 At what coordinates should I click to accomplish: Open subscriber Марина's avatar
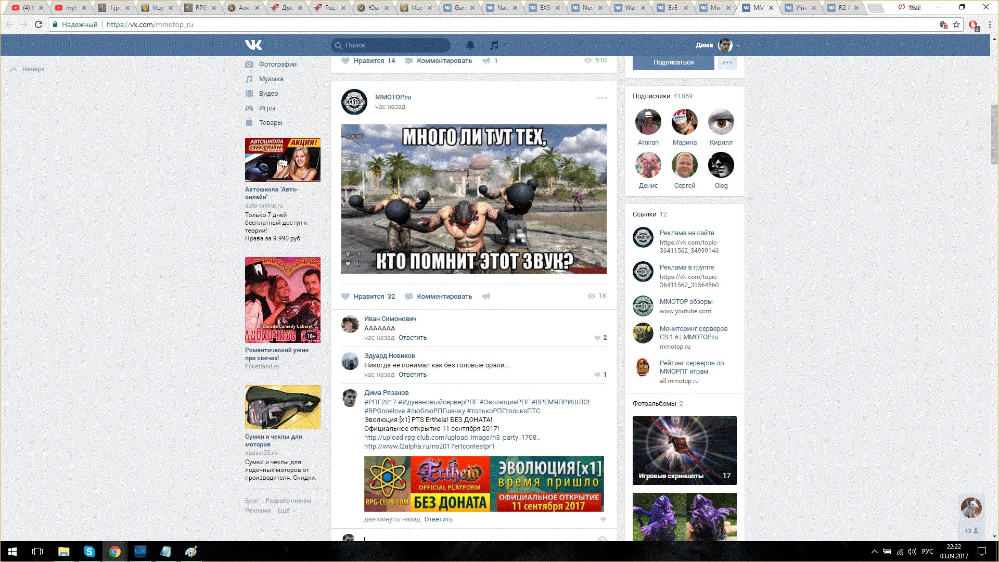pos(685,122)
